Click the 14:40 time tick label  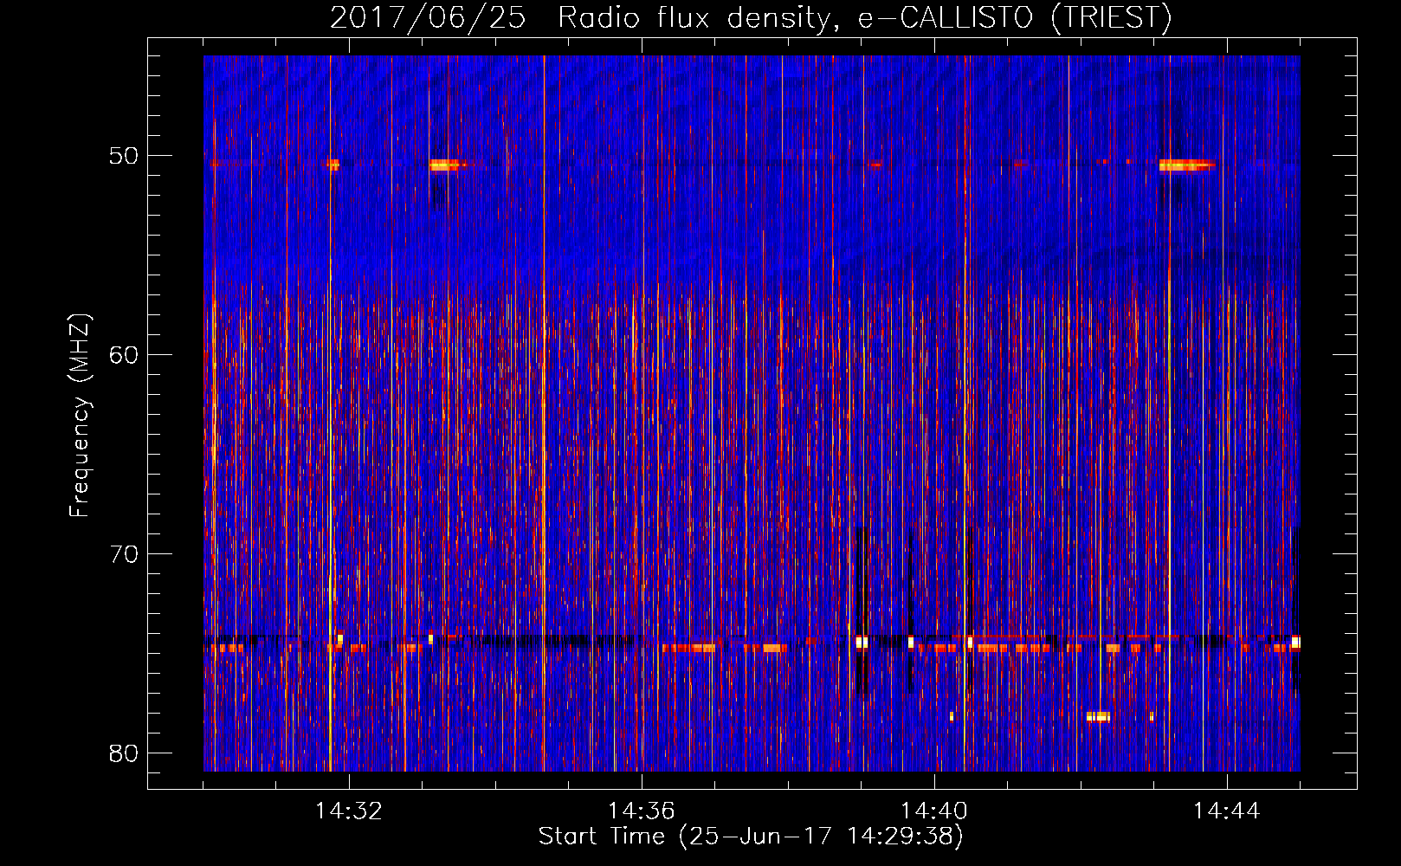934,811
